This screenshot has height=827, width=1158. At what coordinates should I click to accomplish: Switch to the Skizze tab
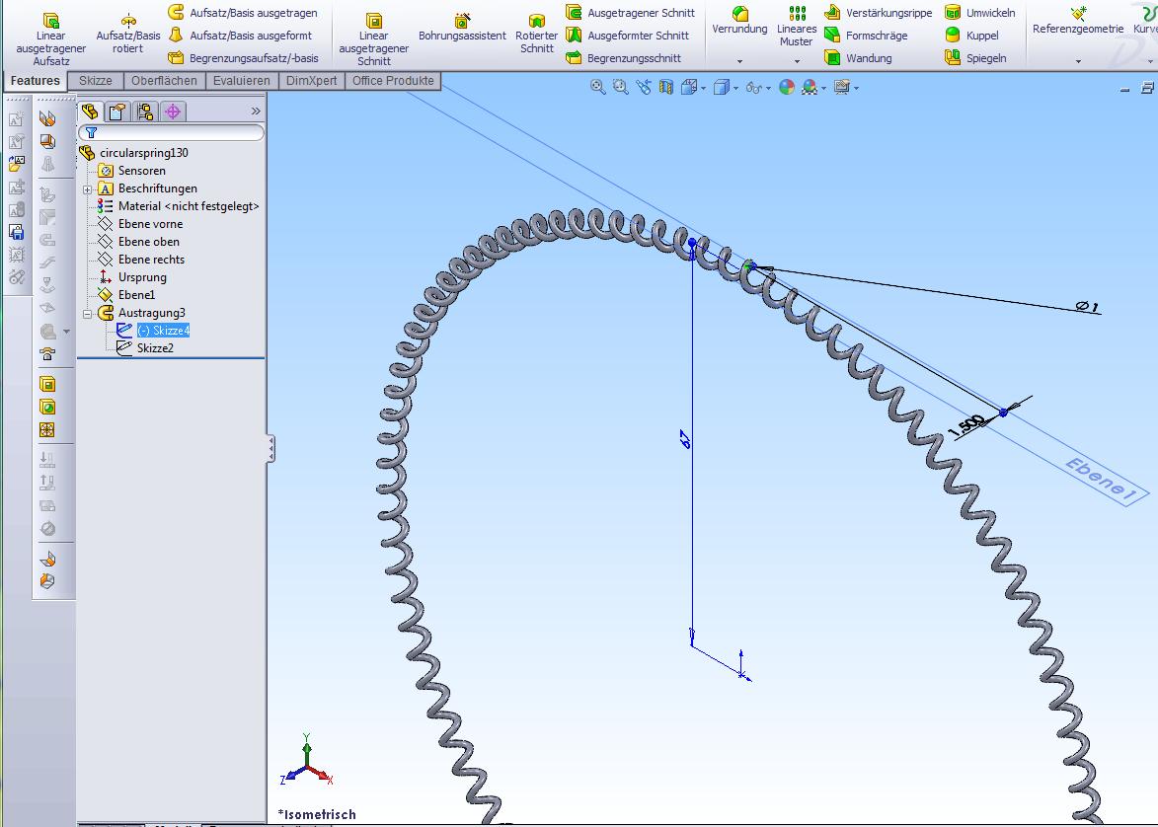(96, 81)
